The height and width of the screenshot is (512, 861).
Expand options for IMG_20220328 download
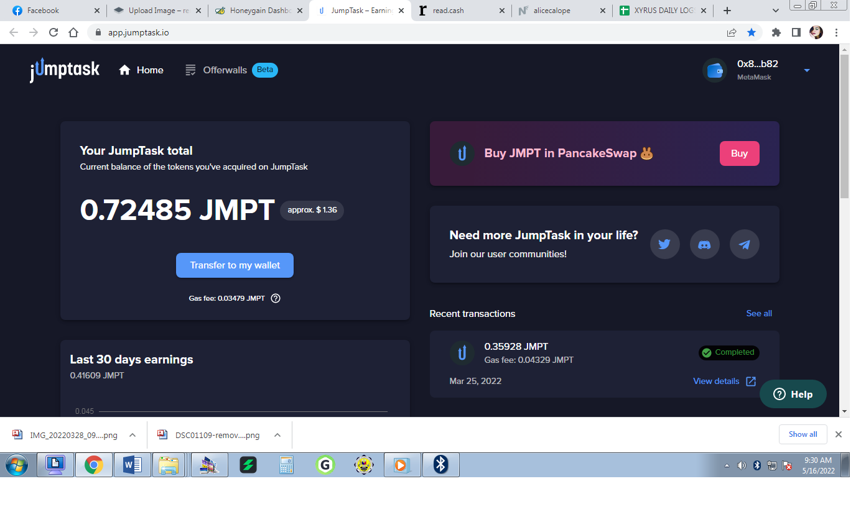[x=133, y=435]
